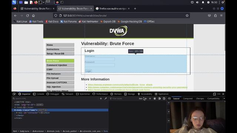The image size is (237, 133).
Task: Click the Login form button
Action: [88, 71]
